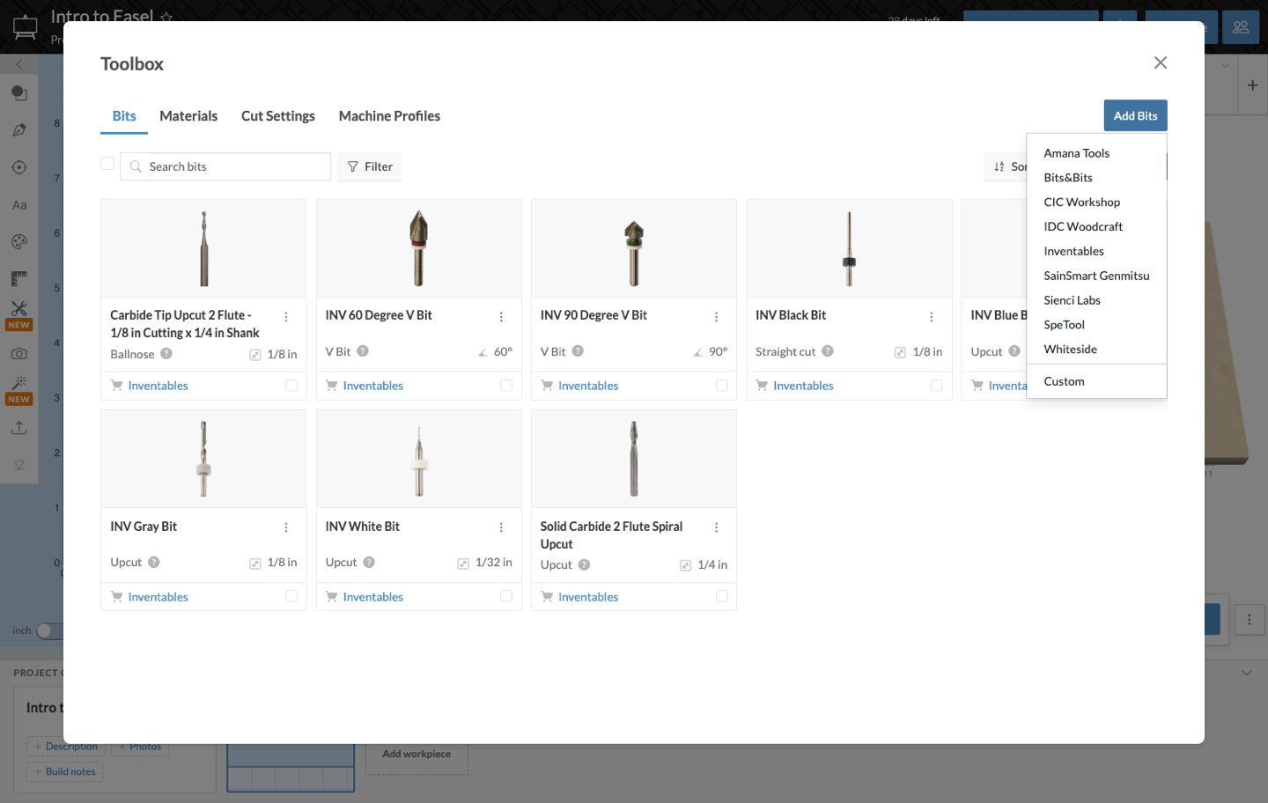The height and width of the screenshot is (803, 1268).
Task: Open Inventables link under INV White Bit
Action: coord(373,597)
